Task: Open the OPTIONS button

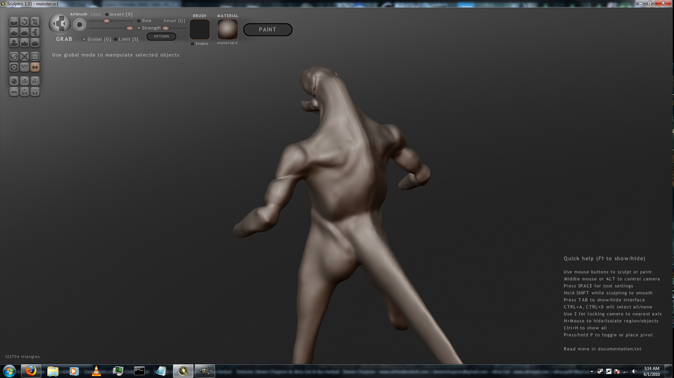Action: 161,36
